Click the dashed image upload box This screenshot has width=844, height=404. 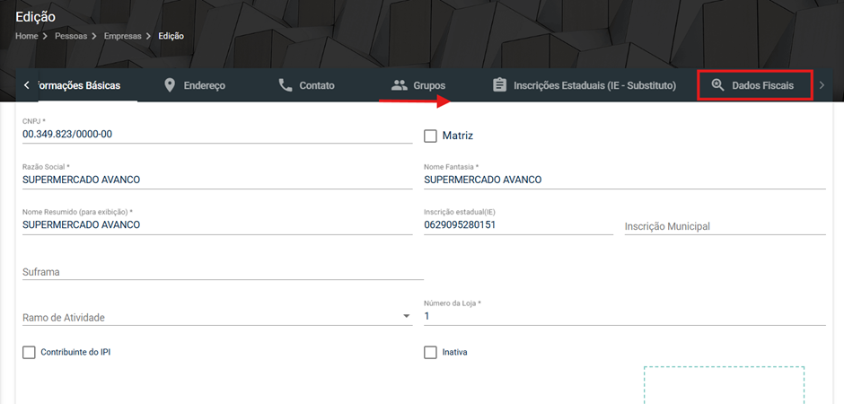[724, 385]
